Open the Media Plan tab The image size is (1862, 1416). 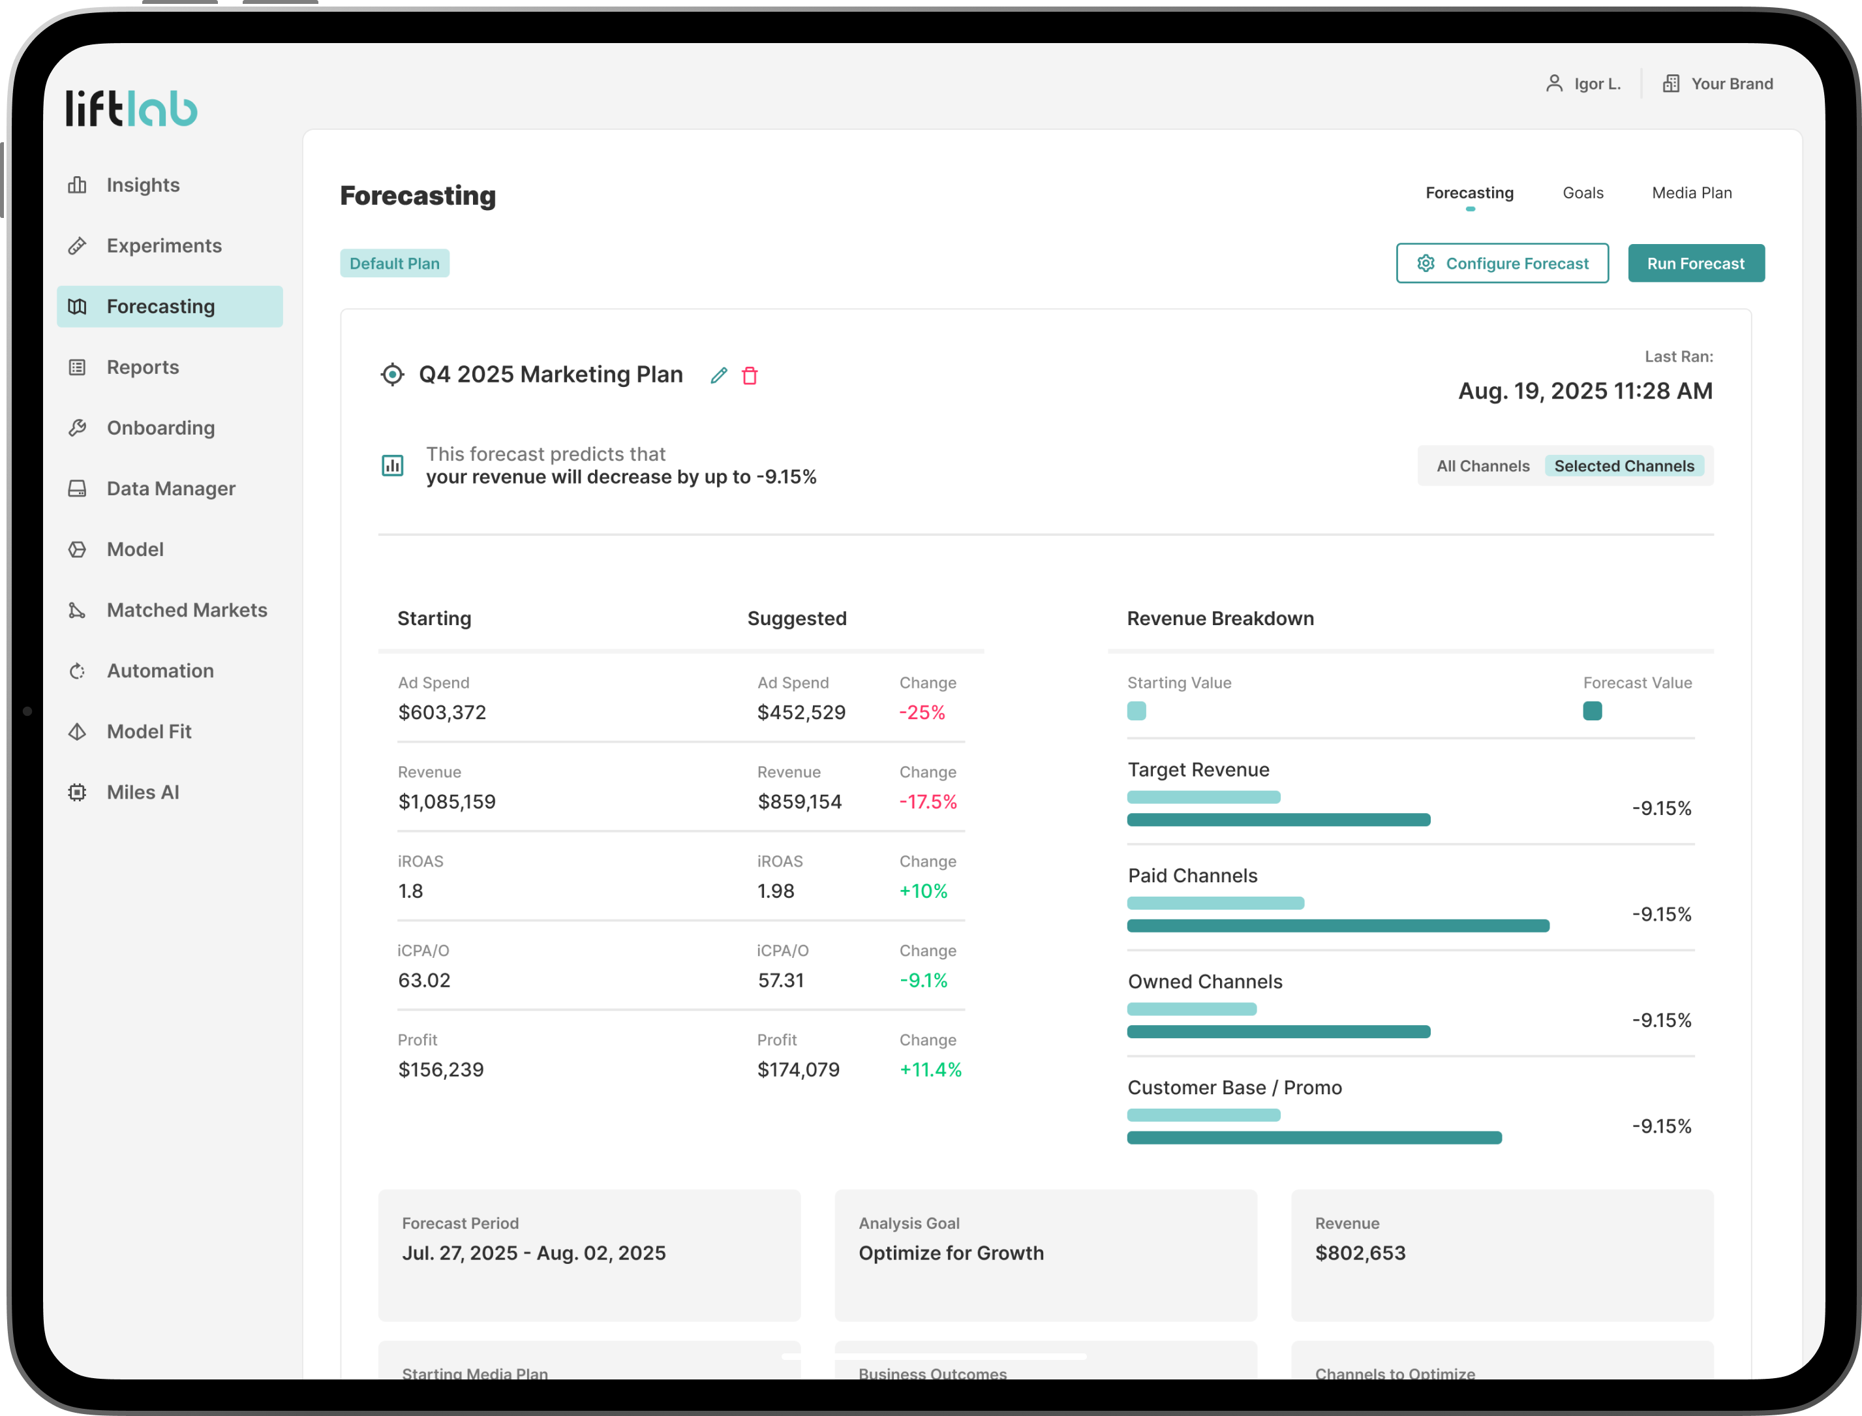1691,193
